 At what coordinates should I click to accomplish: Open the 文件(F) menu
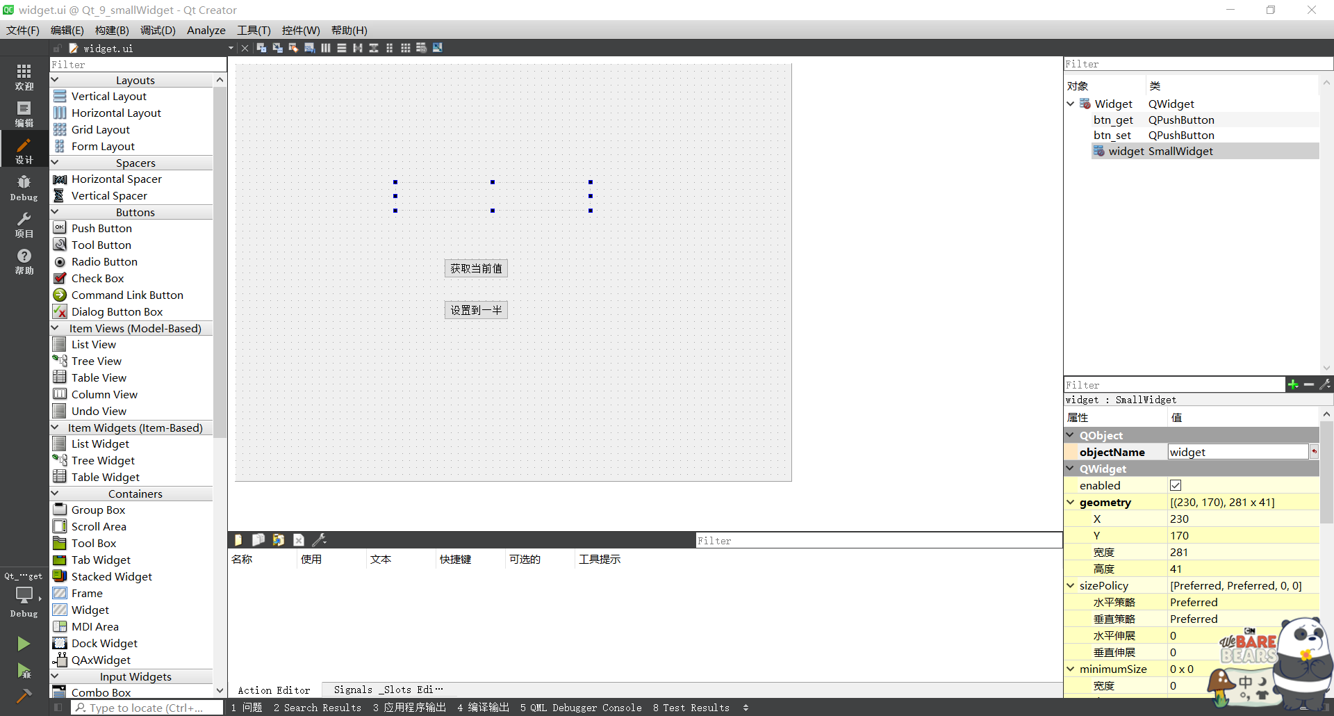pos(22,30)
